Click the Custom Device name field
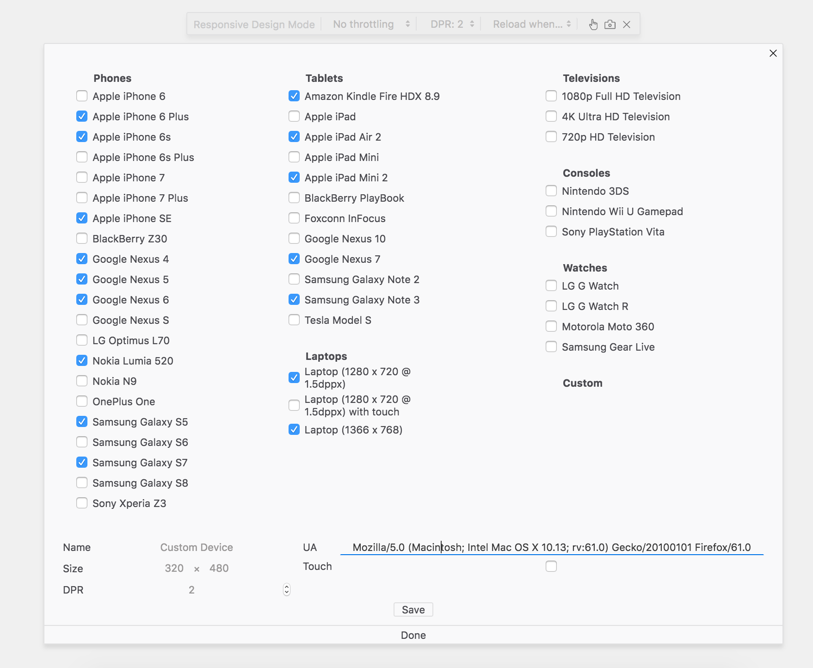Screen dimensions: 813x668 197,547
